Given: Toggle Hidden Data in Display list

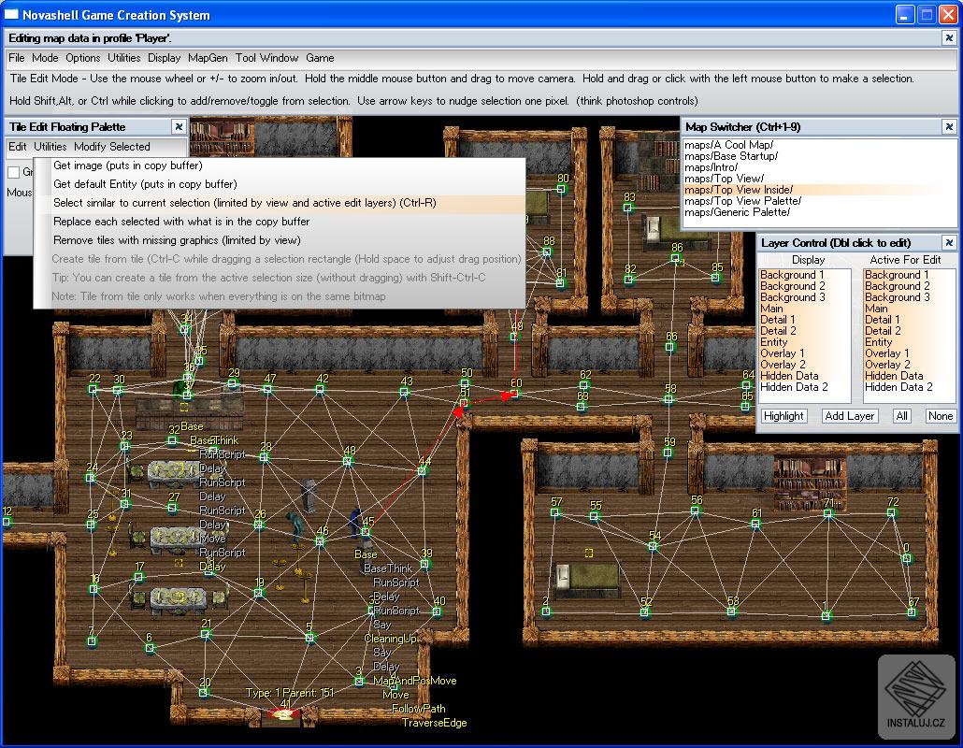Looking at the screenshot, I should click(805, 375).
